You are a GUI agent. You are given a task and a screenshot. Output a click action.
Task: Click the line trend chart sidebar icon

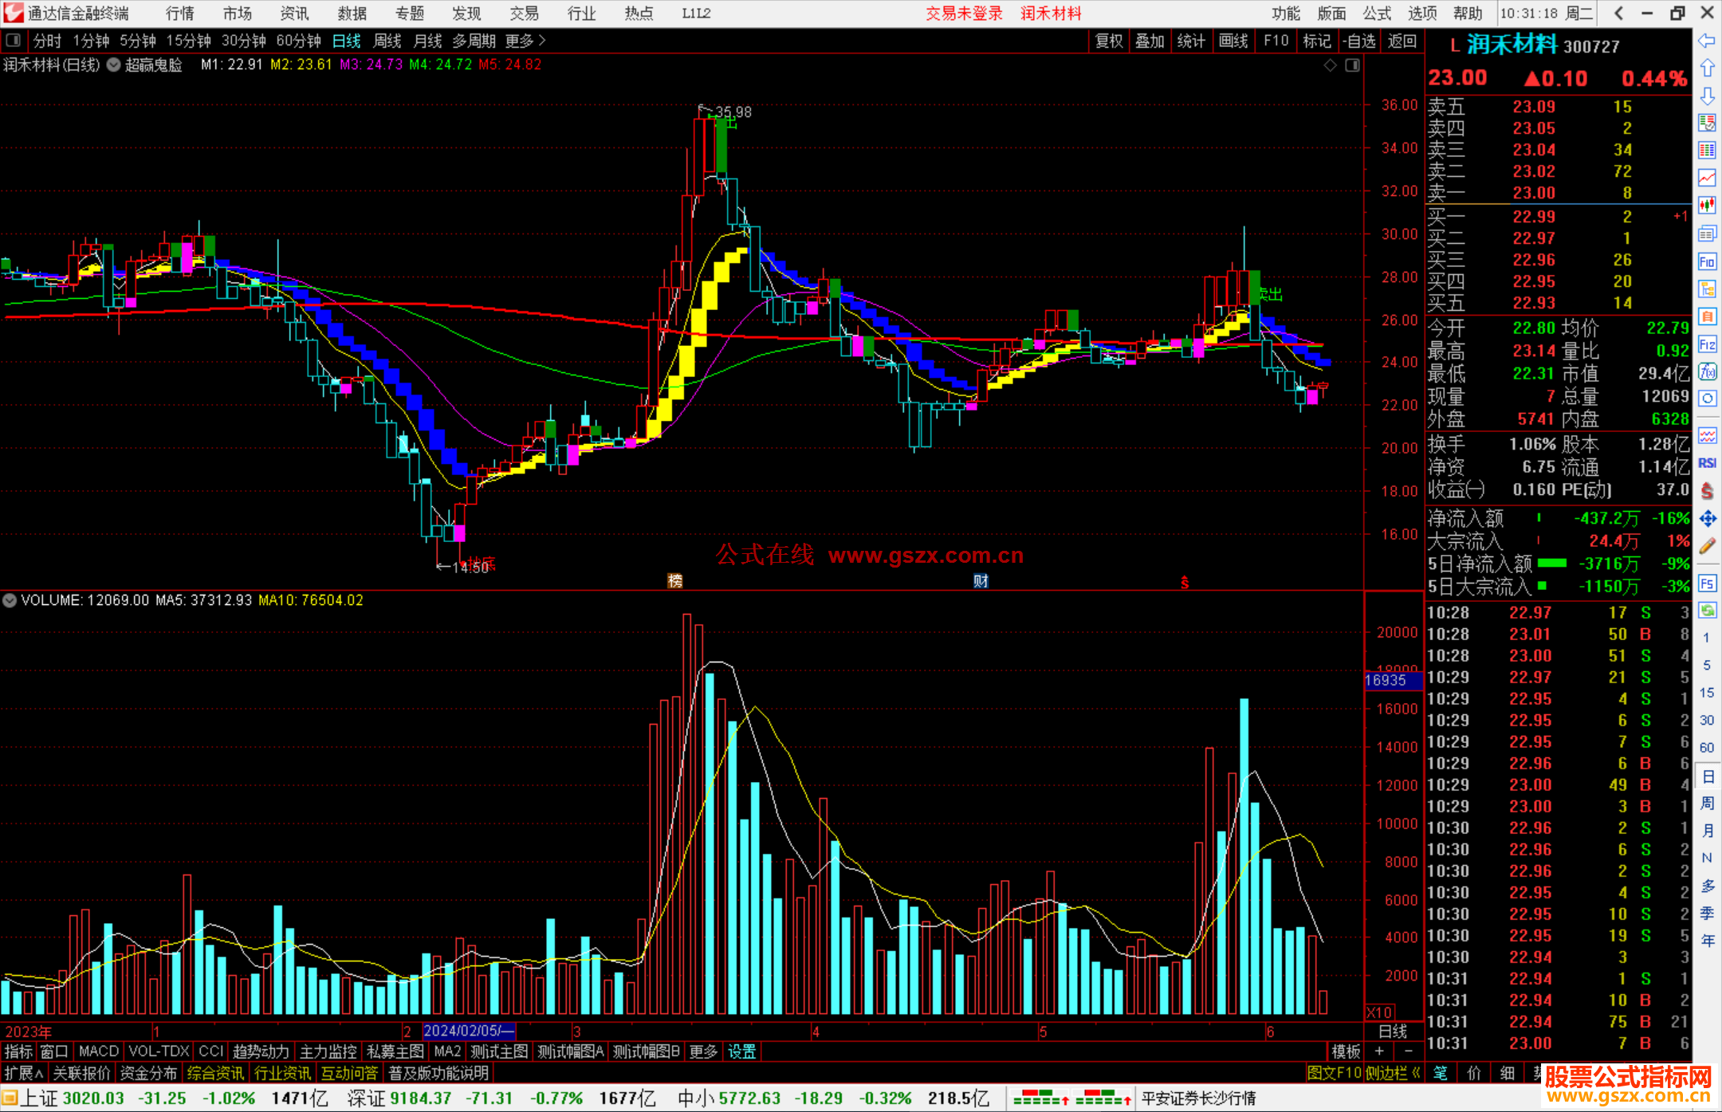point(1707,178)
